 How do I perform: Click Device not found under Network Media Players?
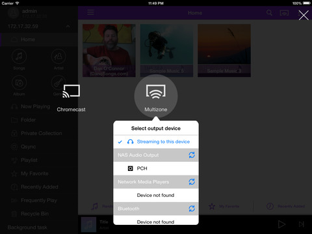155,195
